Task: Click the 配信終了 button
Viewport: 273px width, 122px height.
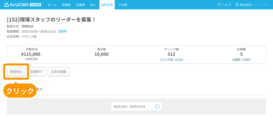Action: click(37, 72)
